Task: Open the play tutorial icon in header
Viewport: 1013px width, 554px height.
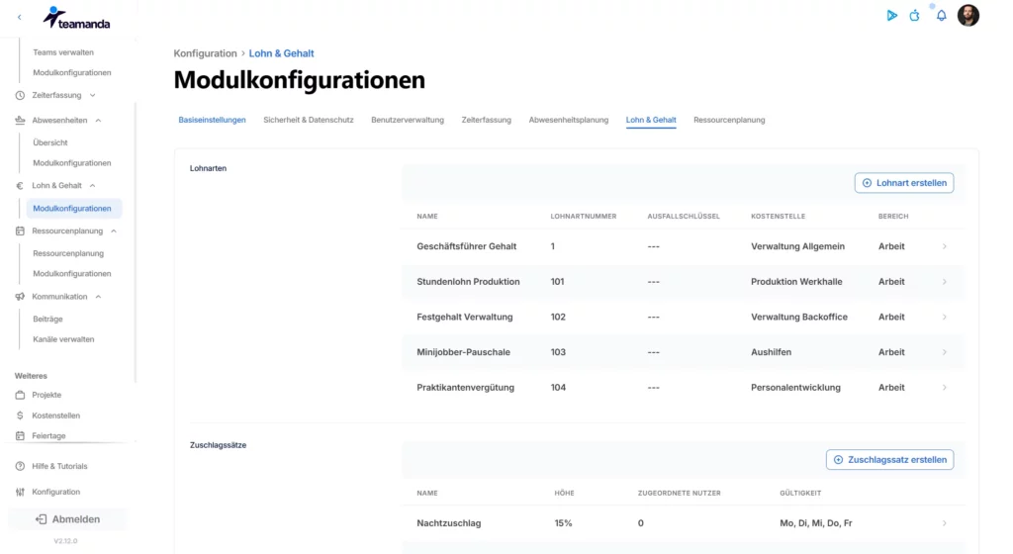Action: [x=891, y=16]
